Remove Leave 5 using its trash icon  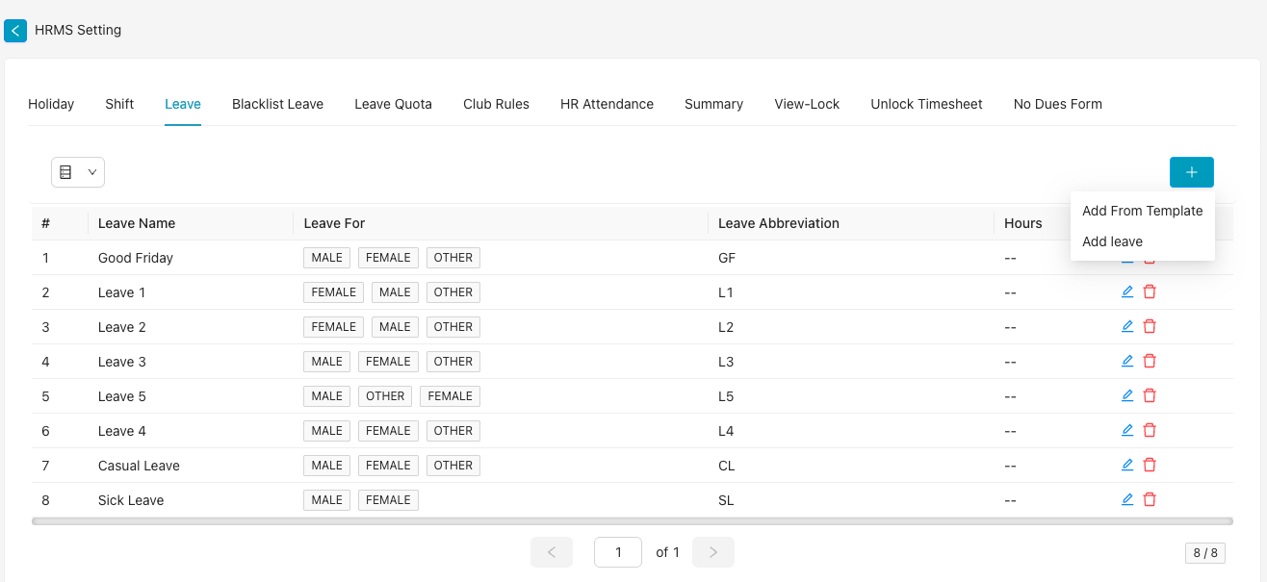tap(1150, 395)
